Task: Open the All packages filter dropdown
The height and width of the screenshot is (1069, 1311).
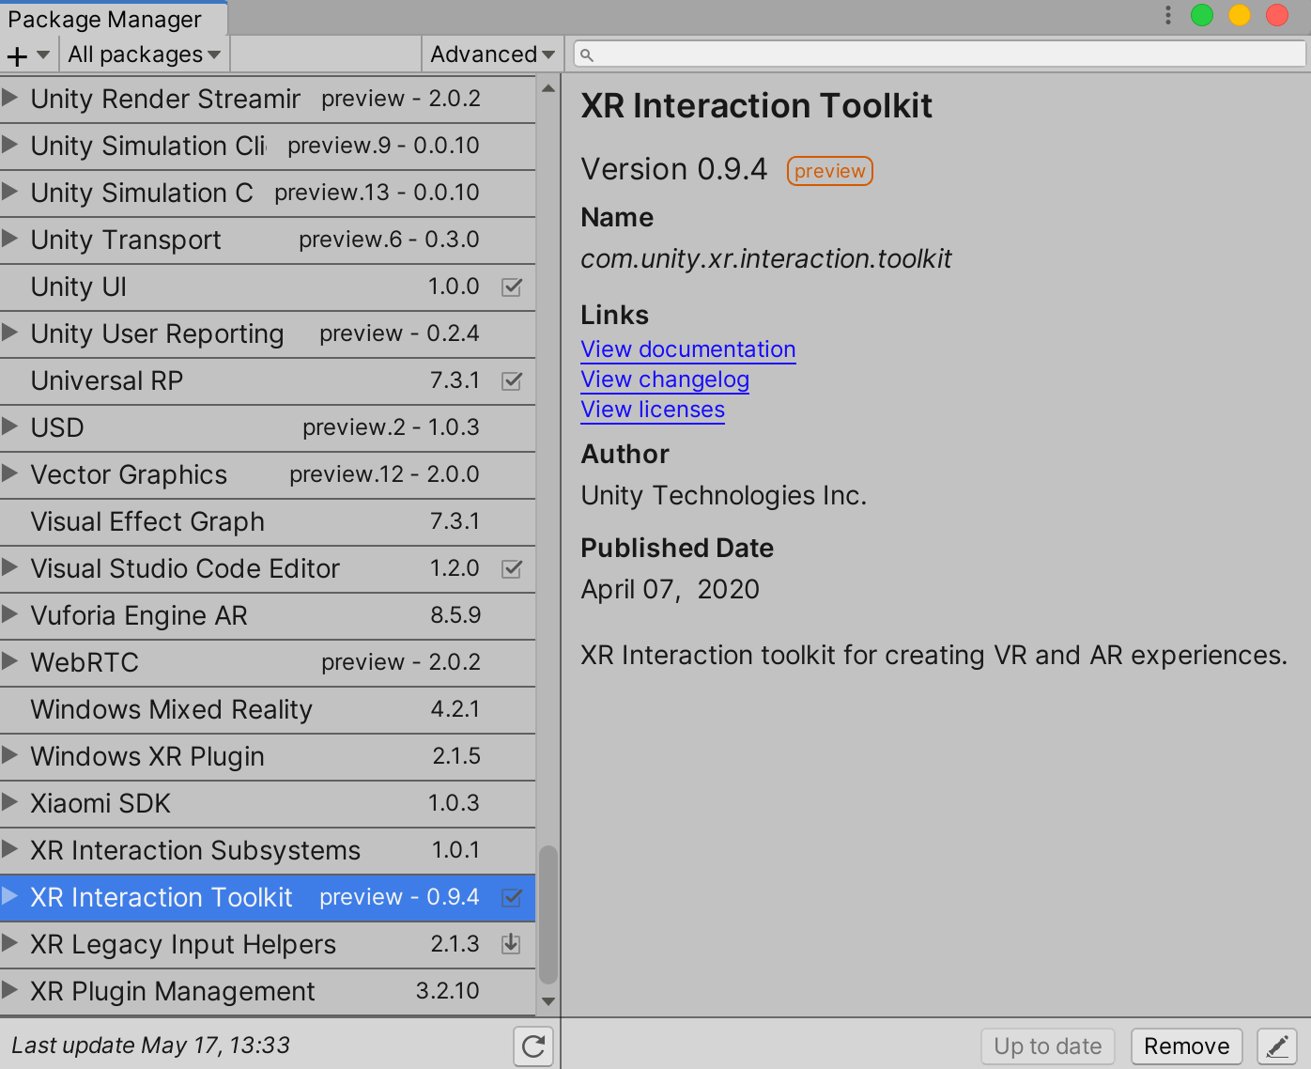Action: pyautogui.click(x=145, y=54)
